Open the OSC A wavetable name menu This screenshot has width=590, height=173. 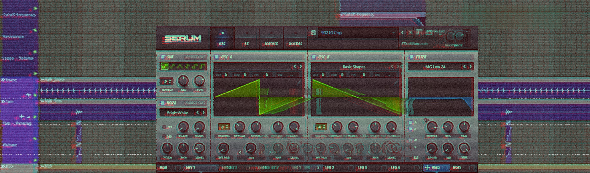[x=256, y=67]
